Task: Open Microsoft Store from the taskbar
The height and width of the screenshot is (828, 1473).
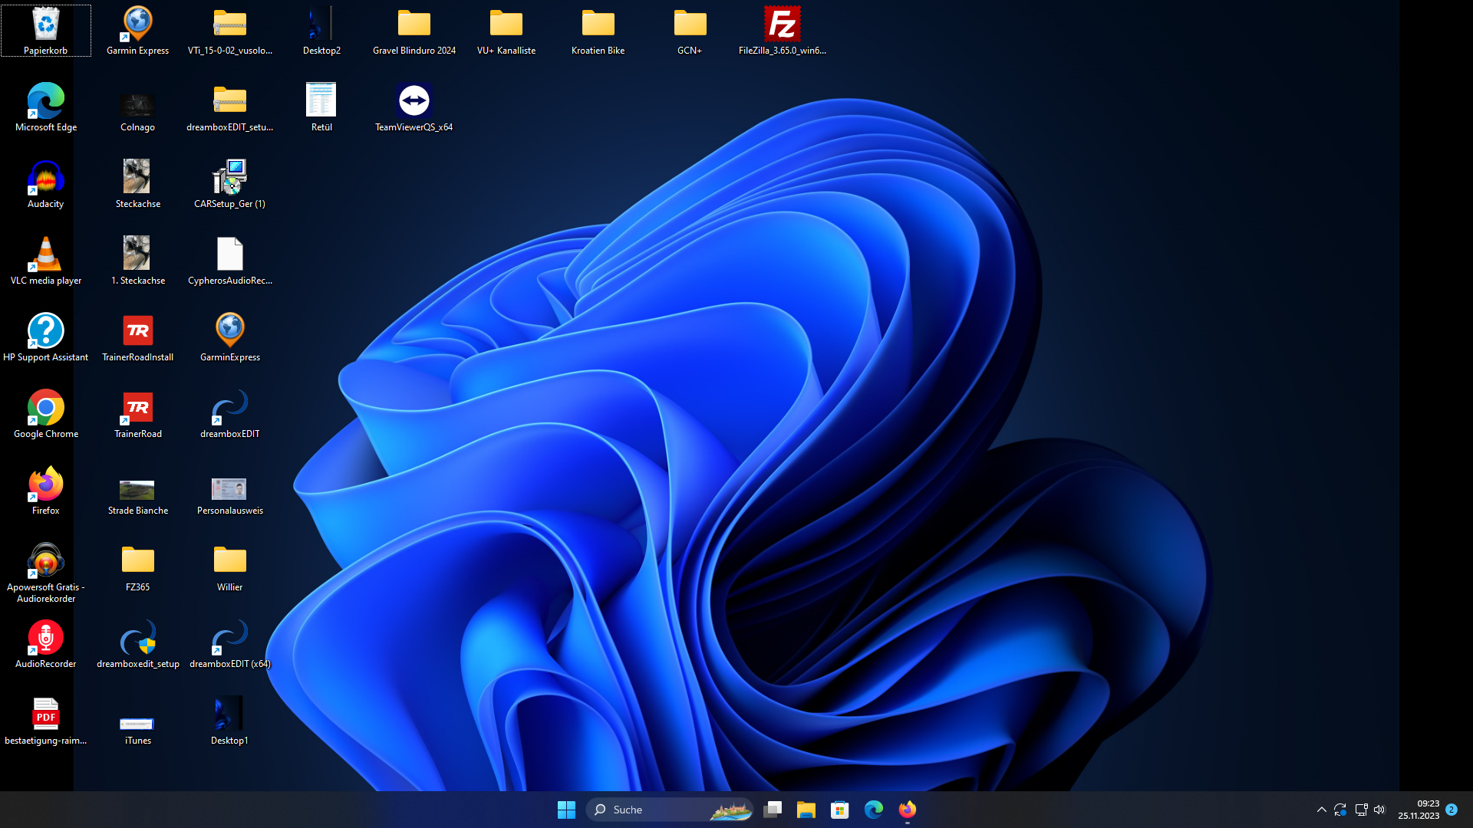Action: pos(839,810)
